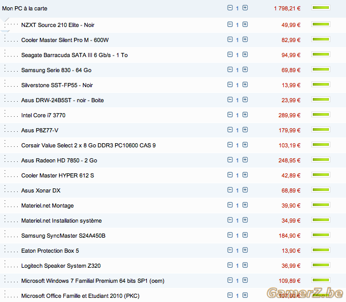Add one Cooler Master Silent Pro M
This screenshot has width=346, height=302.
[x=245, y=39]
